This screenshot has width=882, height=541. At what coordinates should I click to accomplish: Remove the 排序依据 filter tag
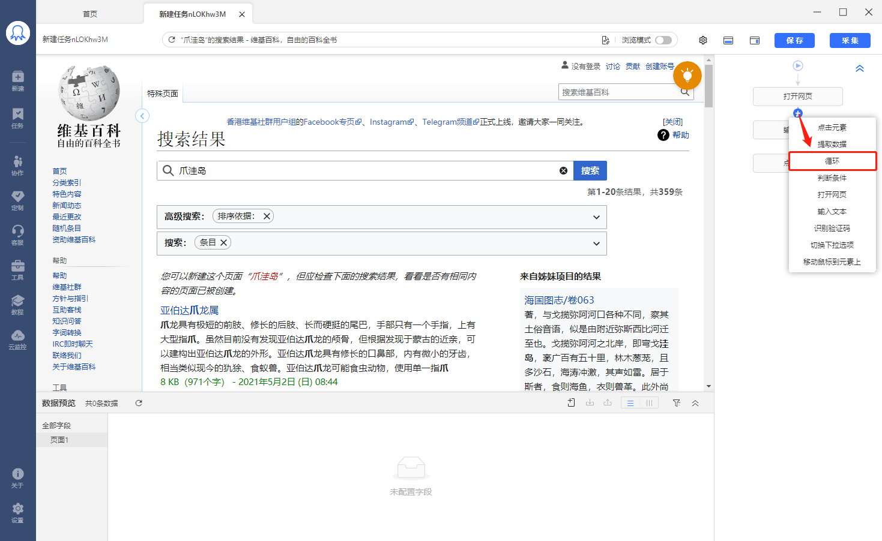click(x=267, y=216)
